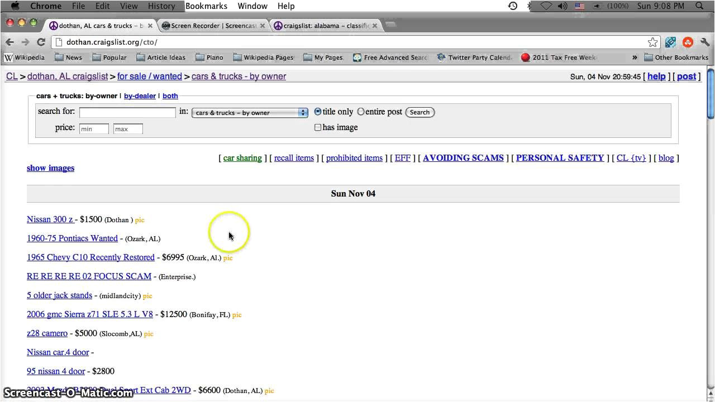Open the Window menu
715x402 pixels.
pos(252,6)
